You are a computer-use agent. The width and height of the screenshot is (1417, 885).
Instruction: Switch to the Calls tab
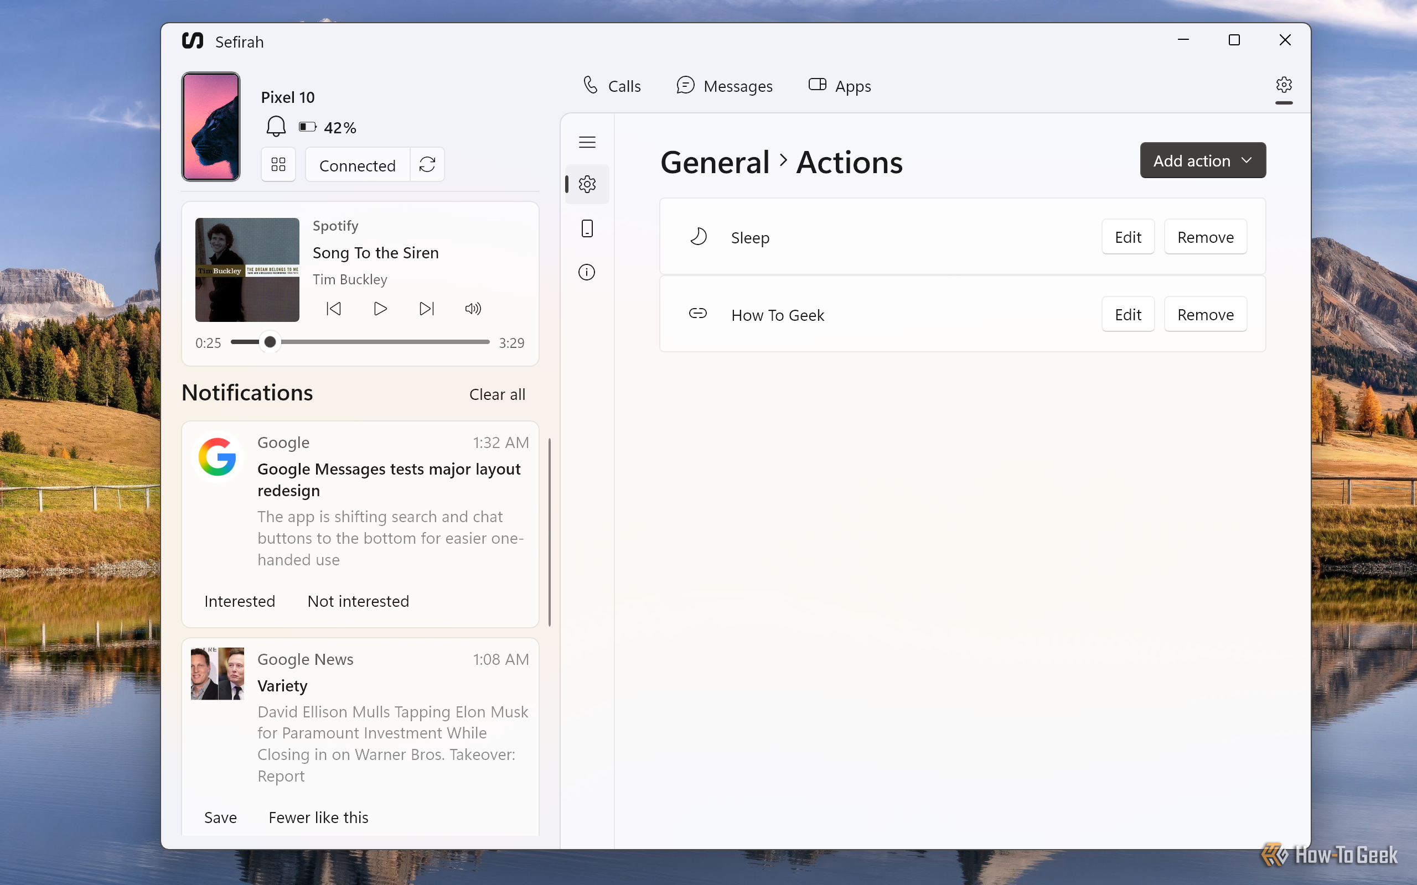point(612,86)
